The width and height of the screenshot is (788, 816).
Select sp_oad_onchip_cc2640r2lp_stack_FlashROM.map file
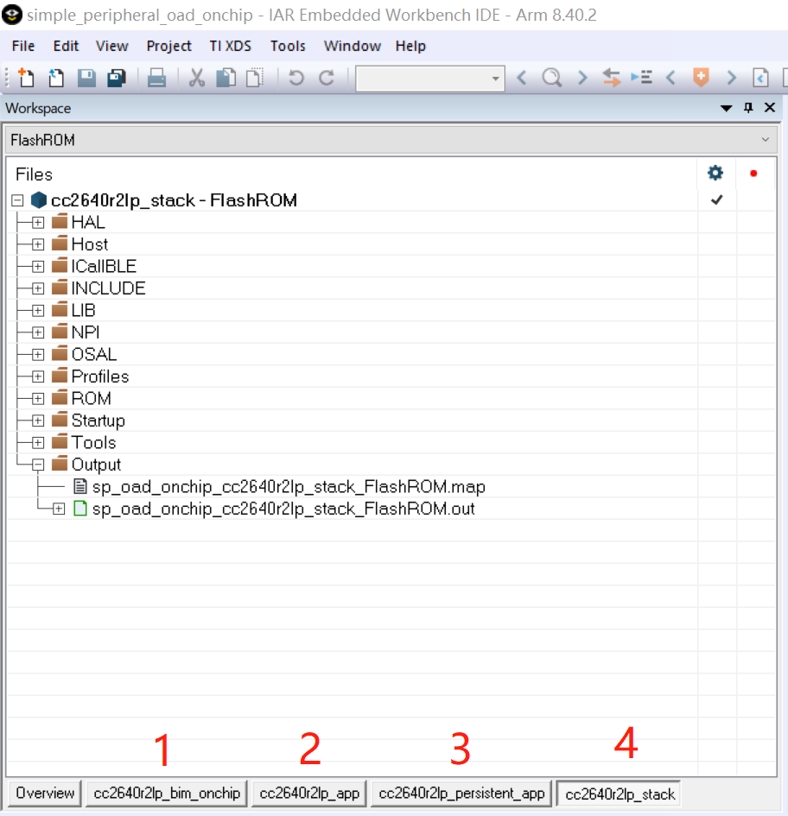289,487
